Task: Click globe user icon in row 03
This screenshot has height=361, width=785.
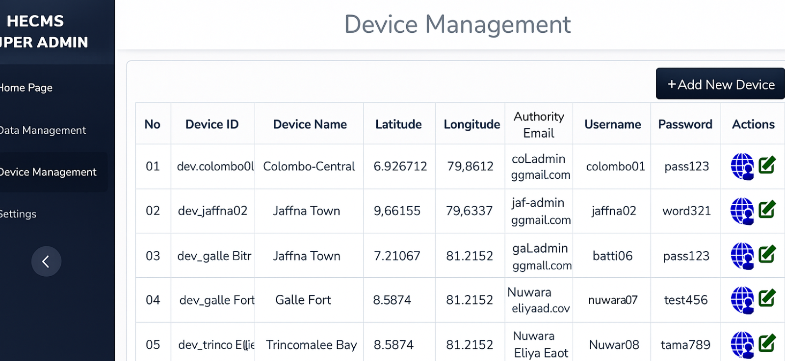Action: [x=742, y=256]
